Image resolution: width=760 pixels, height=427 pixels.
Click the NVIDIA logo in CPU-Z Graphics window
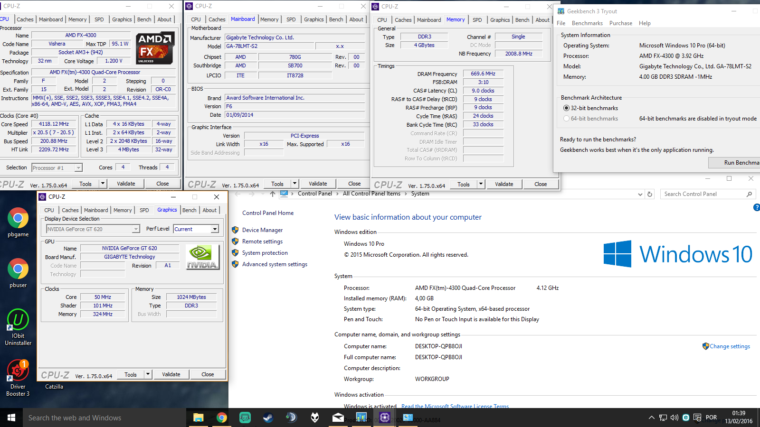click(x=202, y=257)
